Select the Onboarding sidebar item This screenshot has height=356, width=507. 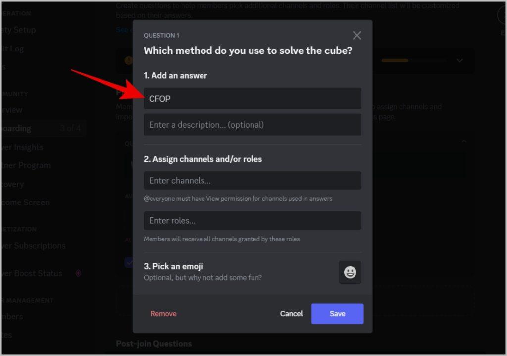44,128
